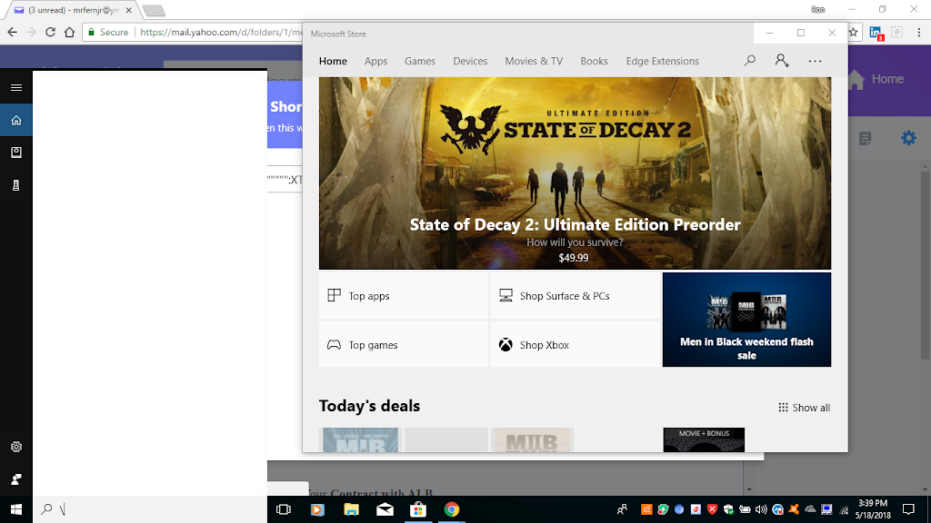Open the Top games tile
931x523 pixels.
[403, 345]
